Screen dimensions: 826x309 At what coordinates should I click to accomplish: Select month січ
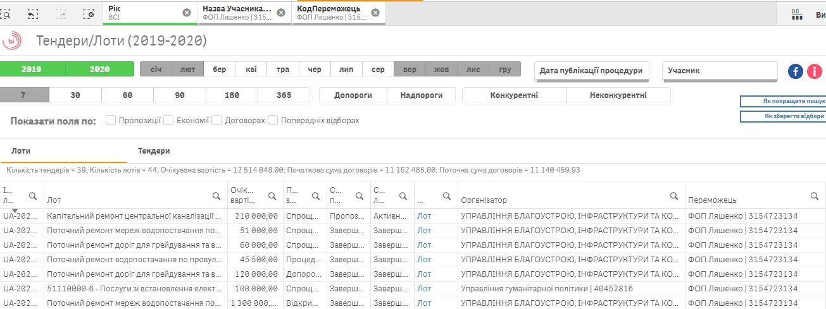pyautogui.click(x=156, y=69)
